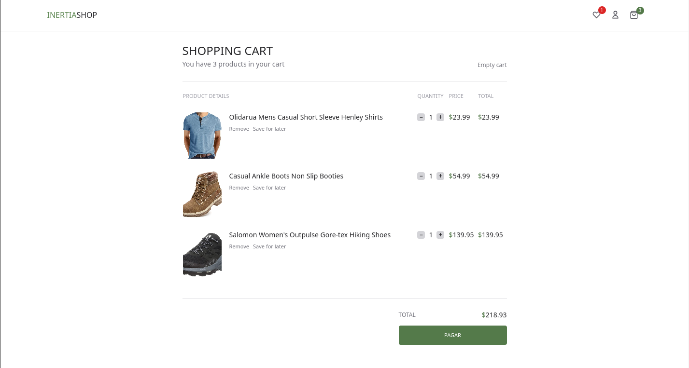Open the shopping bag cart icon
689x368 pixels.
(x=634, y=15)
